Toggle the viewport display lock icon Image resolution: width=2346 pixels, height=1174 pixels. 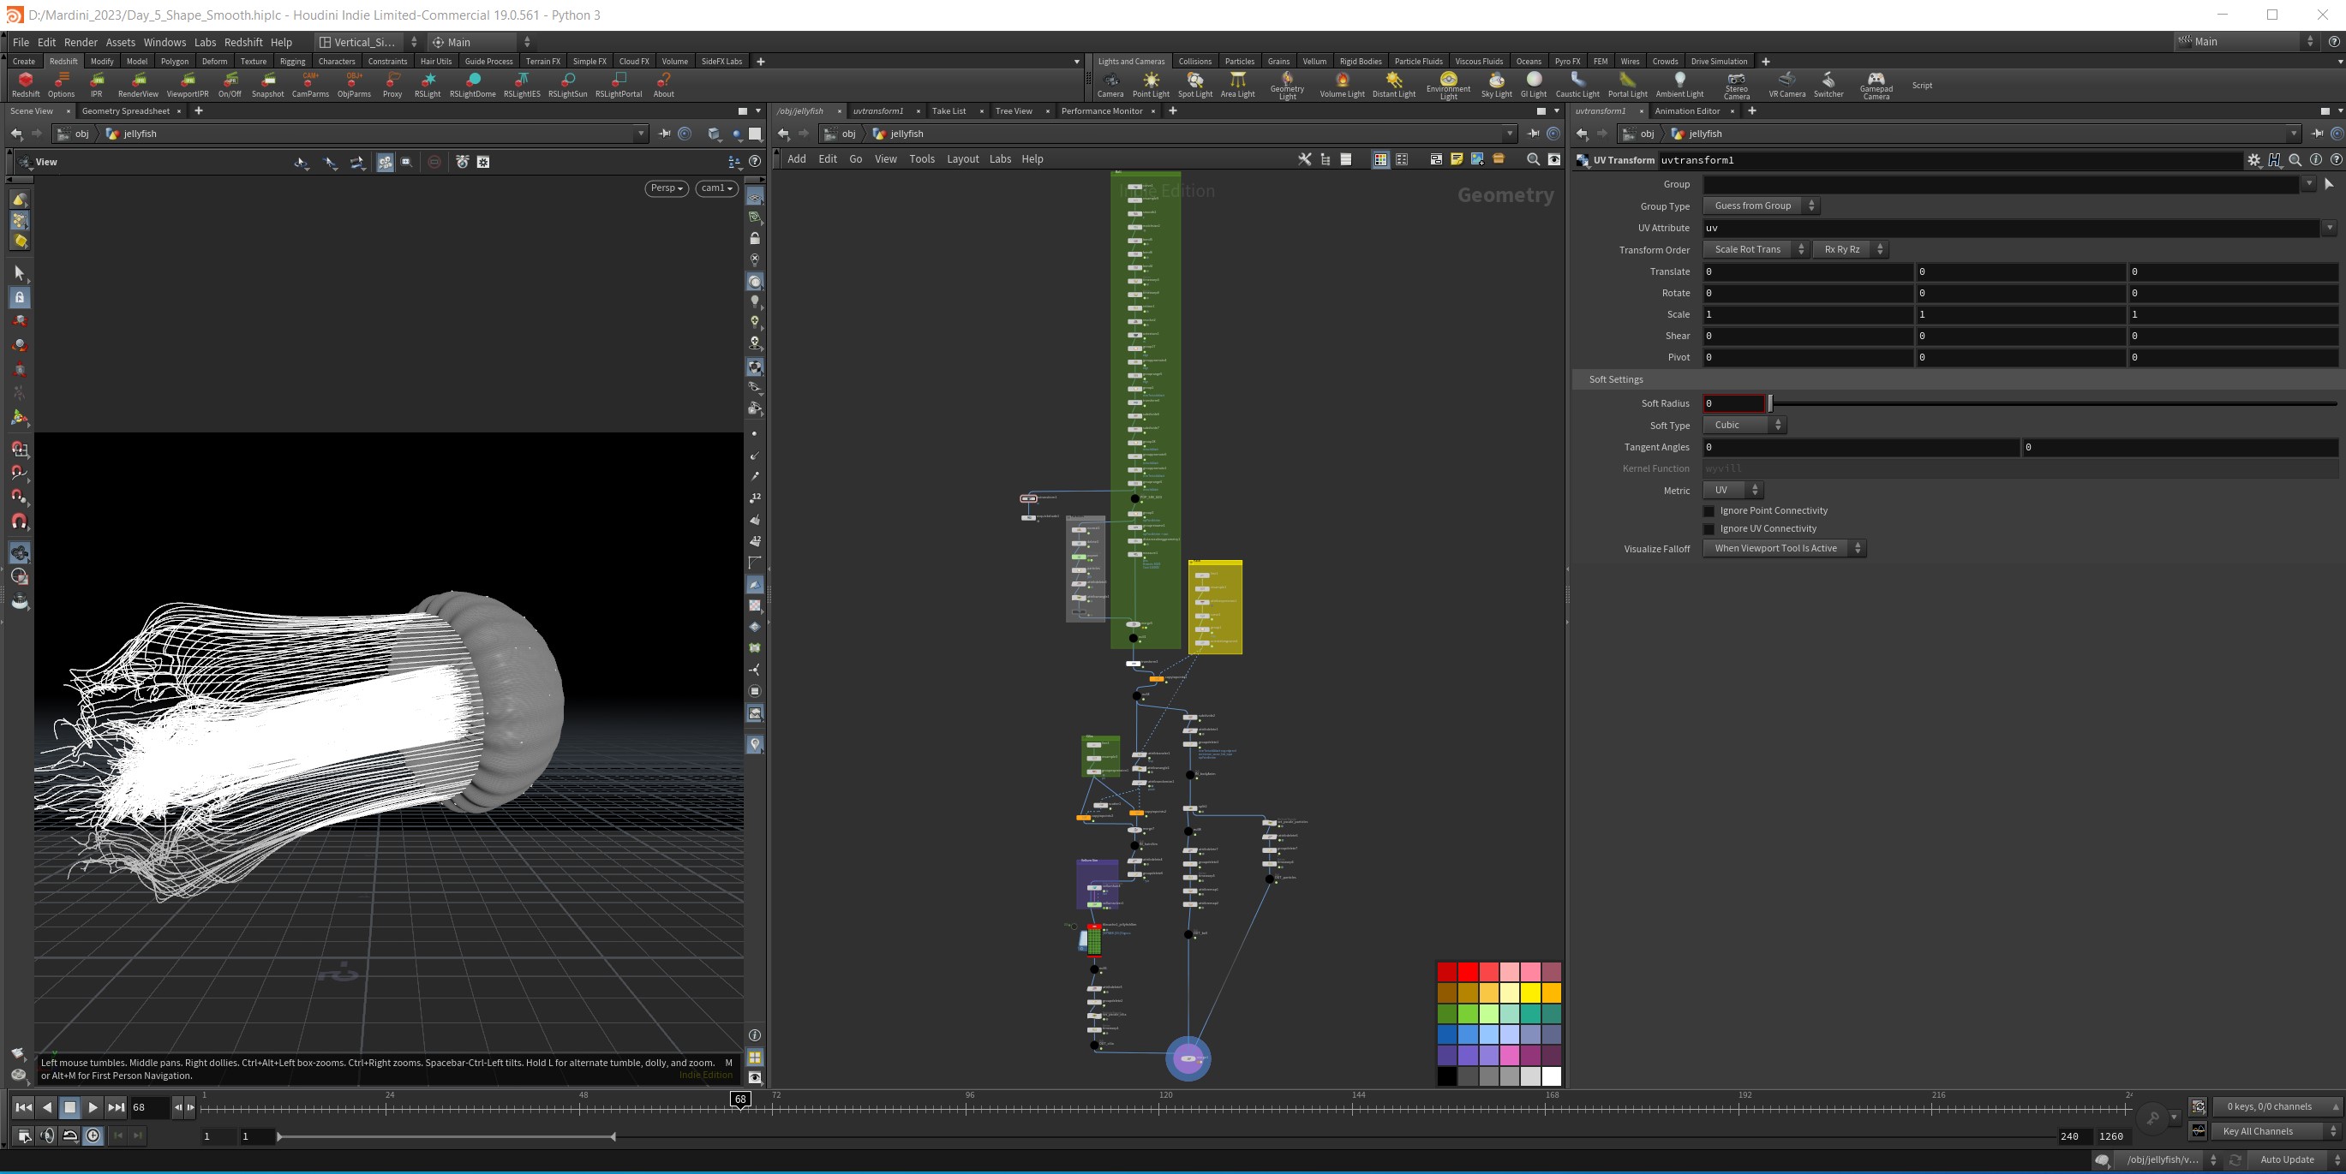pos(754,238)
